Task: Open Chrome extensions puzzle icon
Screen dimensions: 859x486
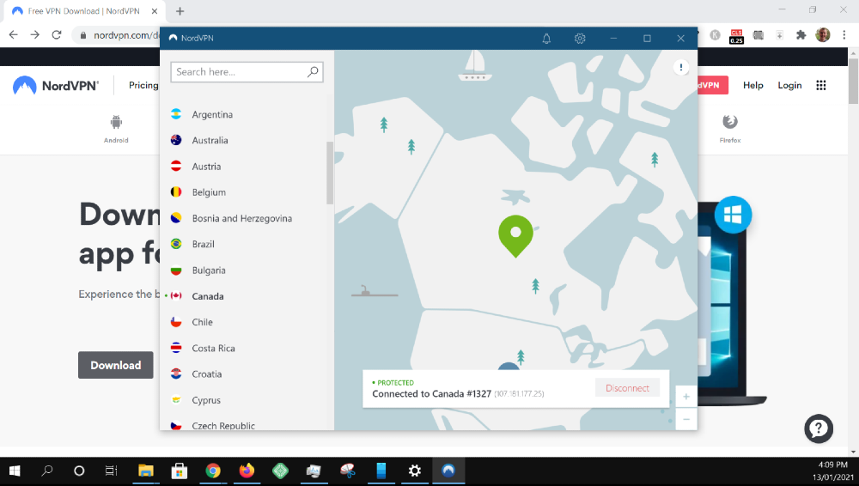Action: point(801,35)
